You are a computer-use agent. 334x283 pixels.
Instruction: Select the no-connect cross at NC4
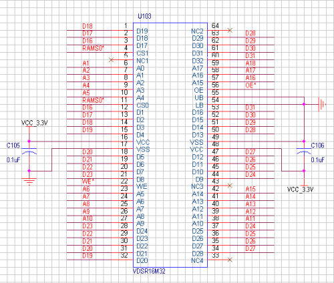[x=230, y=260]
